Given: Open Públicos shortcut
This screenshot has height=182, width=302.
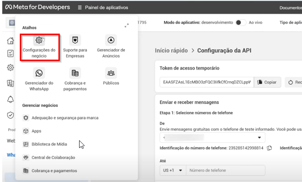Looking at the screenshot, I should coord(111,77).
